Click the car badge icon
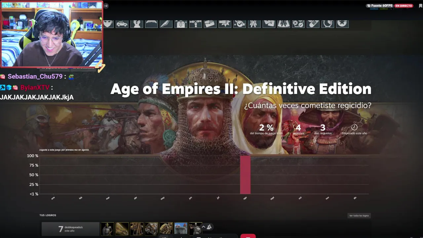Screen dimensions: 423x238 pyautogui.click(x=122, y=24)
